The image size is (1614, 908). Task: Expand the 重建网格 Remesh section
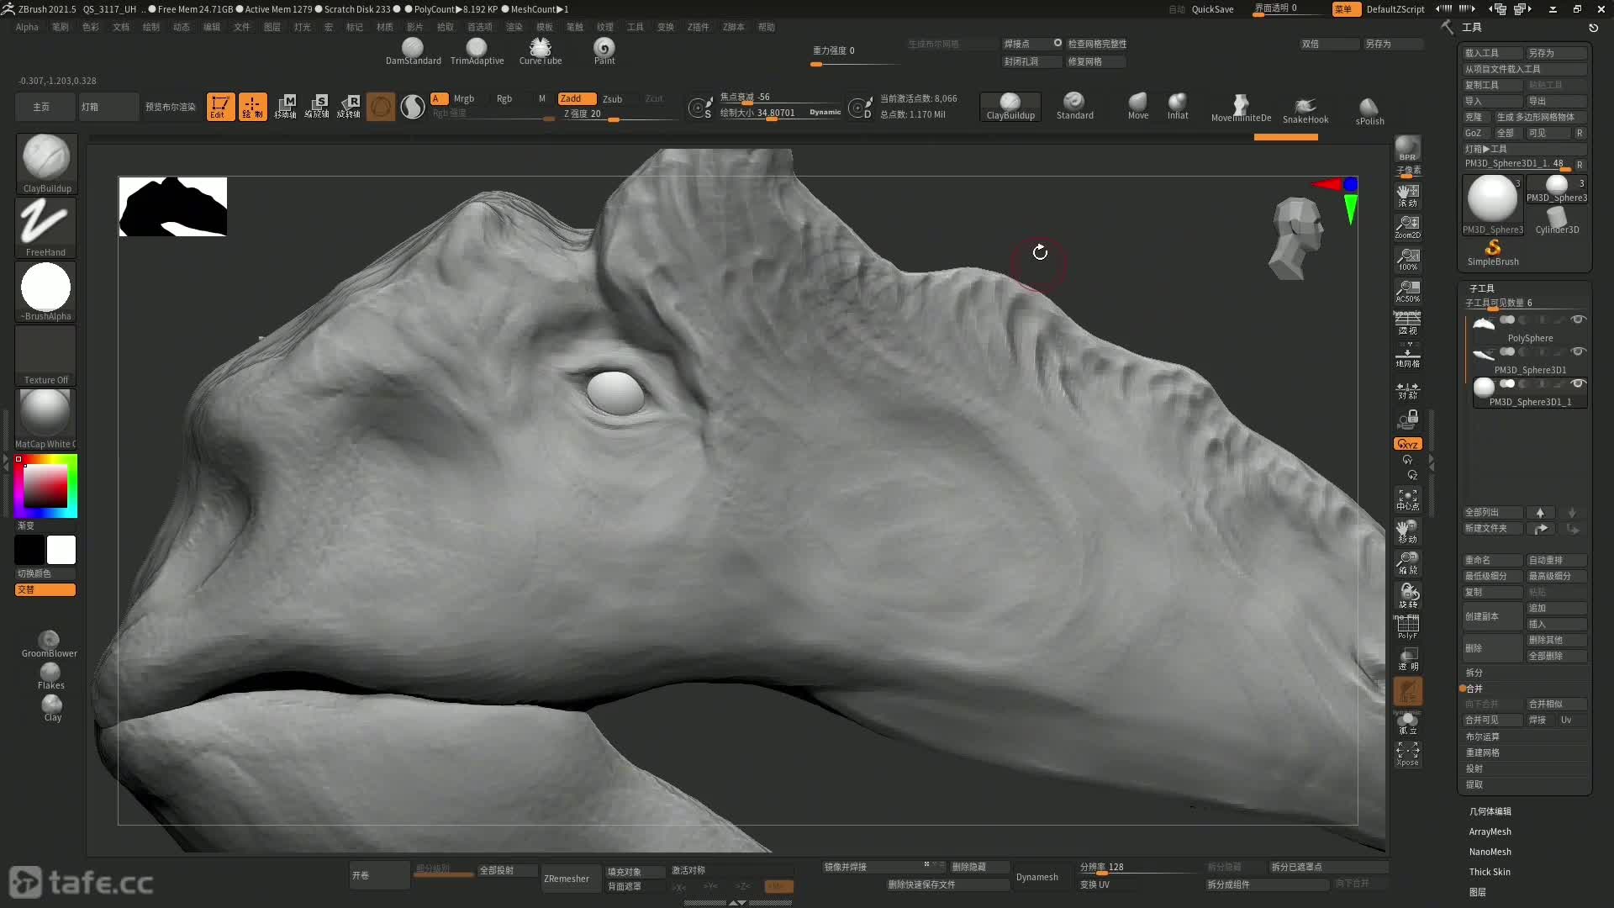point(1483,752)
